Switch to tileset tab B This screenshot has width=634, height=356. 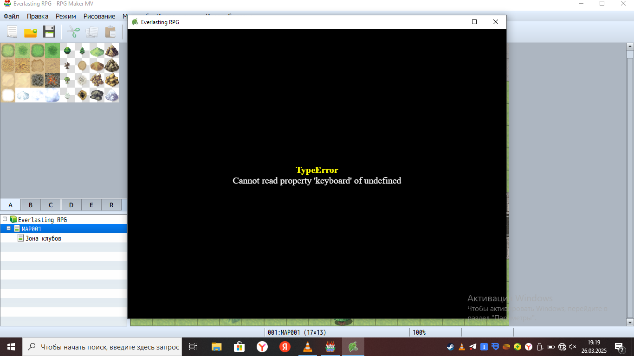31,205
